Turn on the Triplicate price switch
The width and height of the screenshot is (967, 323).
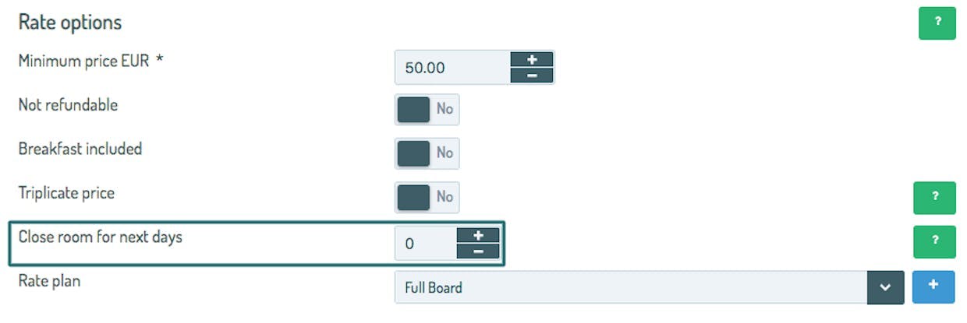[x=427, y=197]
